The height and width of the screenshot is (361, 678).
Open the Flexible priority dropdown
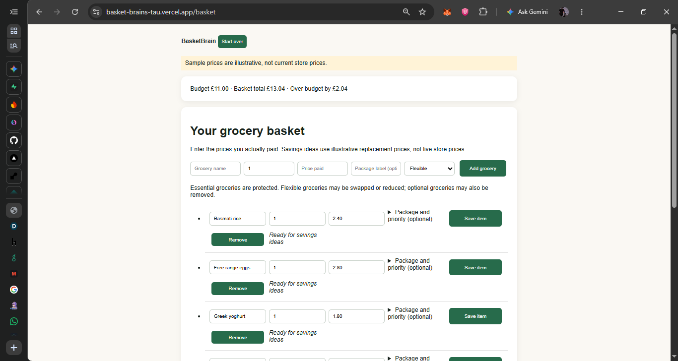click(x=429, y=169)
